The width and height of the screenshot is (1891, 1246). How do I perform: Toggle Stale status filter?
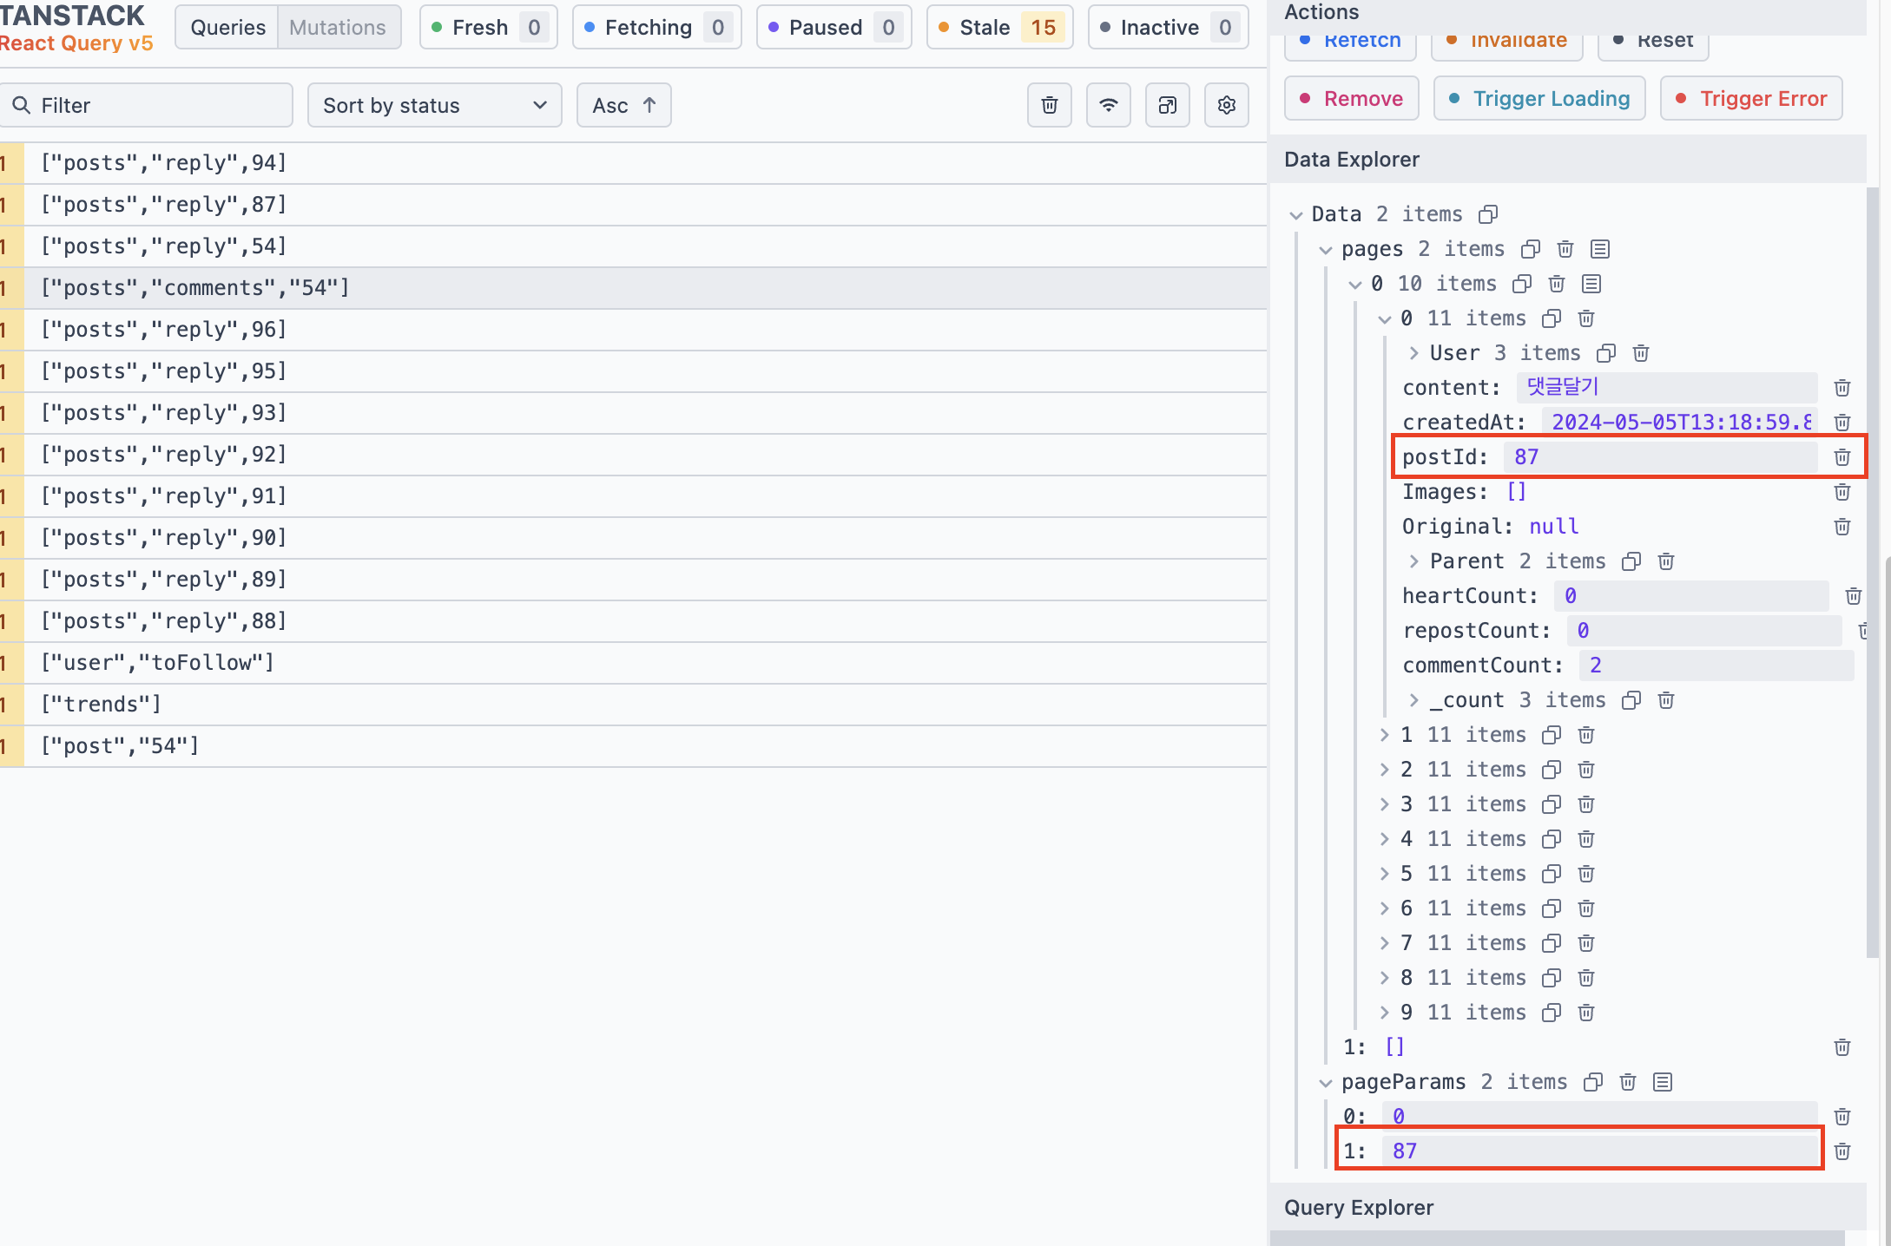pyautogui.click(x=1000, y=27)
